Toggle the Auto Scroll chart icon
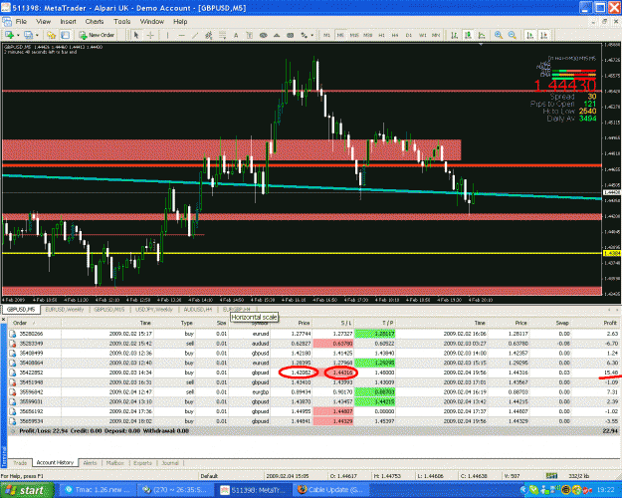Screen dimensions: 622x498 530,35
